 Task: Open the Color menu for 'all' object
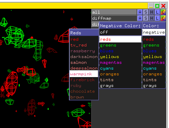point(163,12)
